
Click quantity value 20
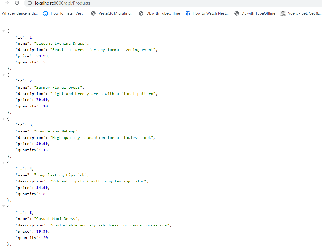click(x=45, y=238)
